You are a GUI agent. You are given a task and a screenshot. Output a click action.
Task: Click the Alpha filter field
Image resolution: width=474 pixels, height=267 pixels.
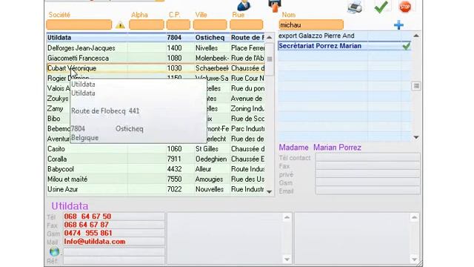147,24
